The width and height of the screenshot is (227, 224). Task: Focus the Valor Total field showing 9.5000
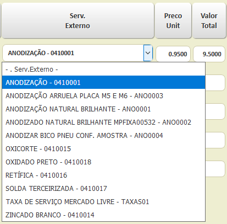pos(209,54)
